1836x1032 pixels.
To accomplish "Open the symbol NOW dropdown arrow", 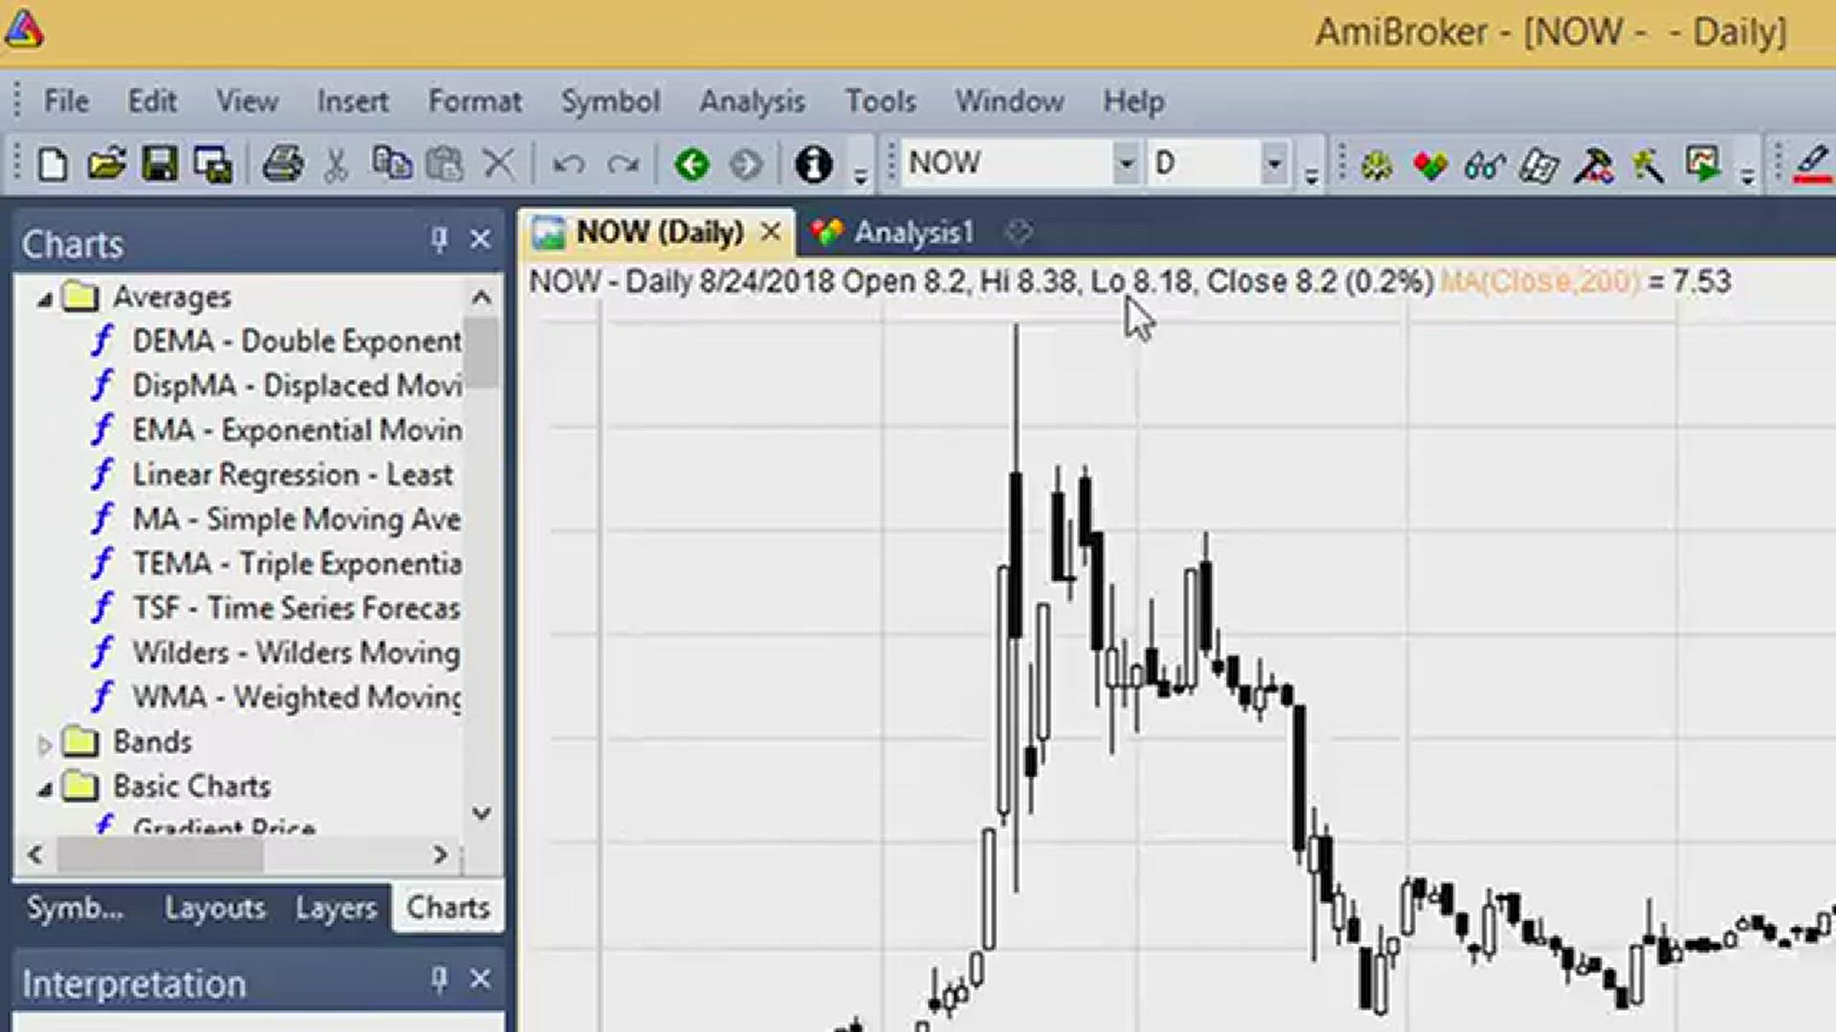I will coord(1126,163).
